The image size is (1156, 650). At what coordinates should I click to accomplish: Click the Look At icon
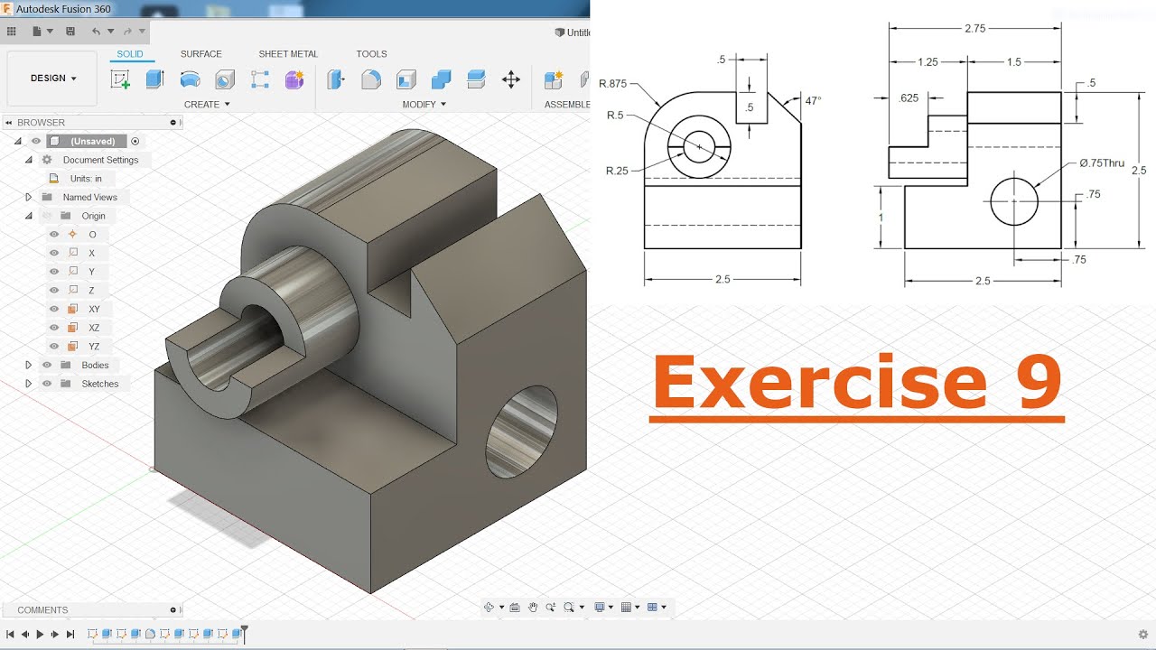pos(515,608)
